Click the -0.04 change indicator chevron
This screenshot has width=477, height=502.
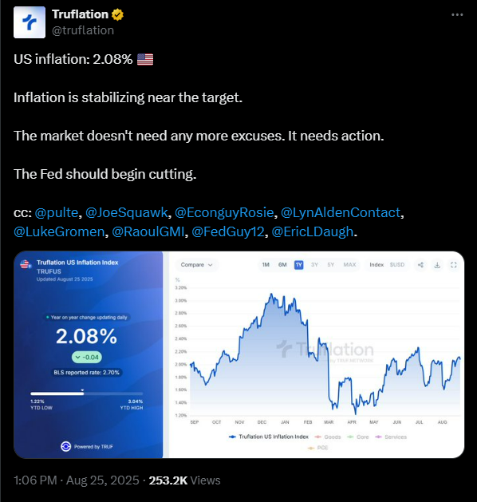[x=77, y=358]
